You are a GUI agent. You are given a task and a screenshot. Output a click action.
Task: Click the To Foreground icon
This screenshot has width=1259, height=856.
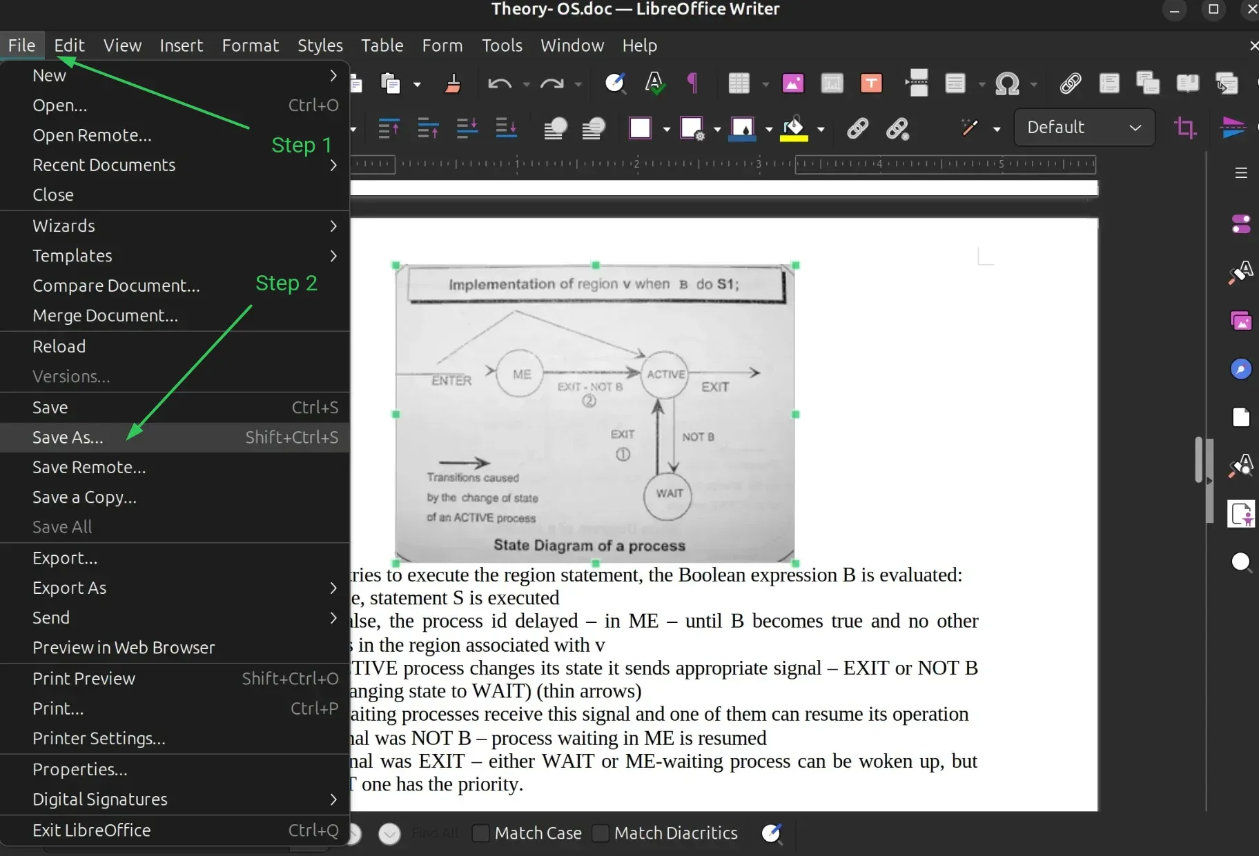(555, 128)
